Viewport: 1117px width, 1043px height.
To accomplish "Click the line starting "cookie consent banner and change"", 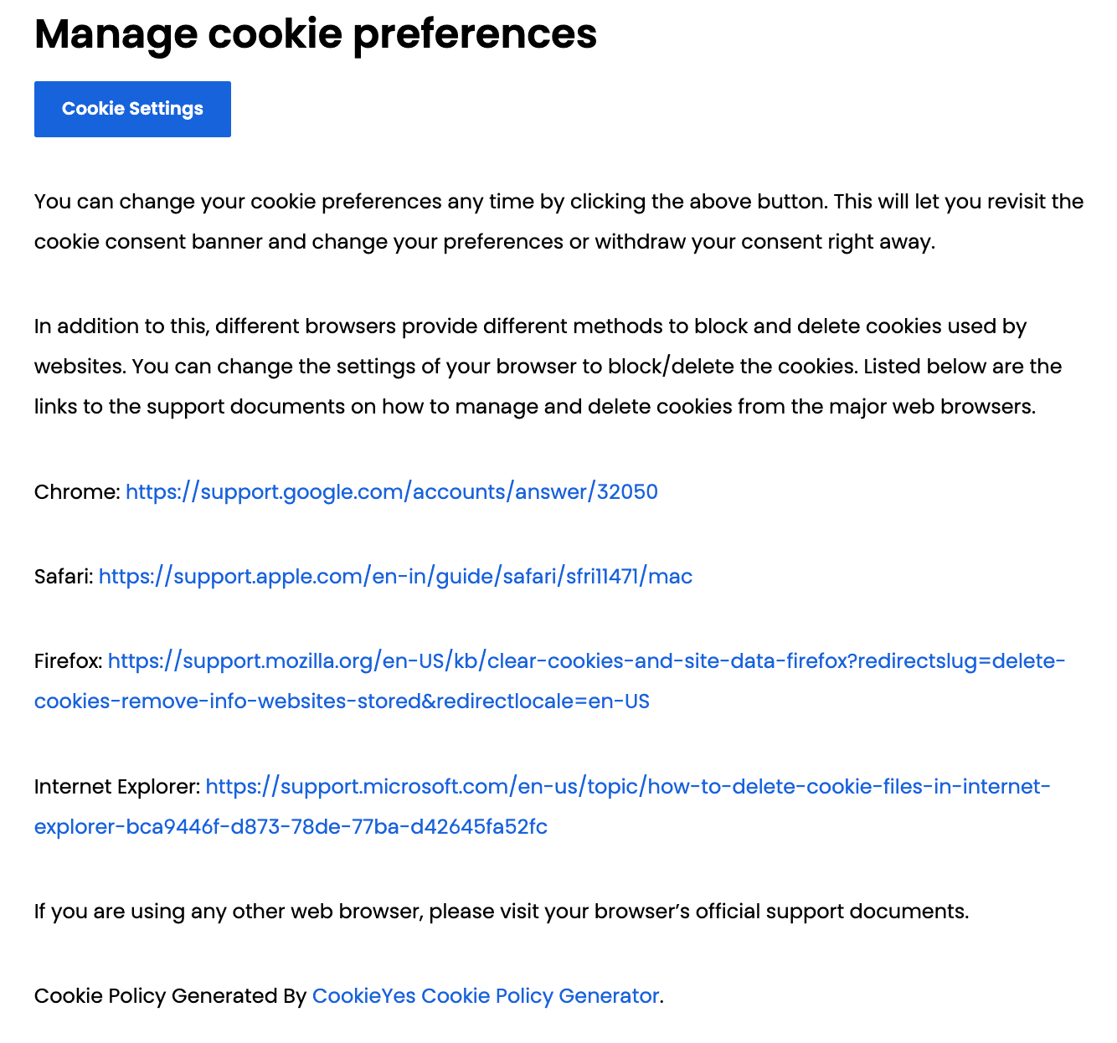I will tap(485, 242).
